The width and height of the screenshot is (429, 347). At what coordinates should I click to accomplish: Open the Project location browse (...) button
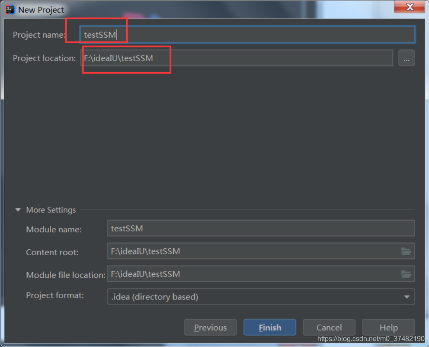click(x=406, y=58)
